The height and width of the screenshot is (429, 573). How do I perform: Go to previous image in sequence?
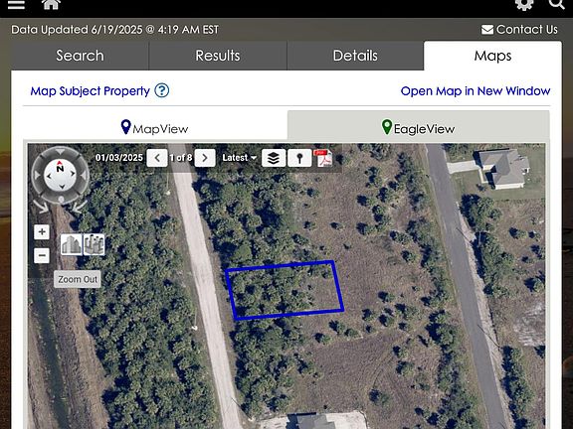click(157, 158)
